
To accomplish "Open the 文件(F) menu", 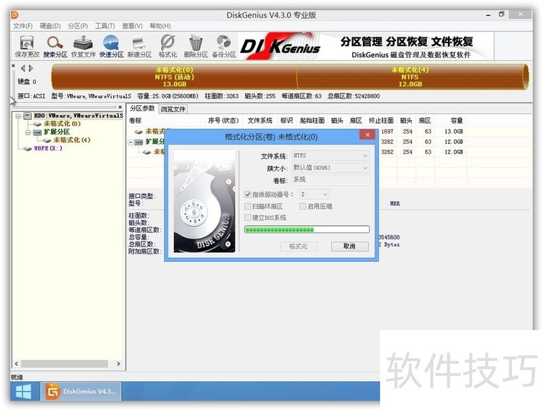I will tap(23, 26).
